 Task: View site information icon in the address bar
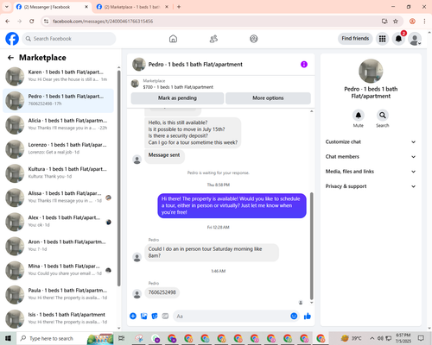tap(46, 22)
